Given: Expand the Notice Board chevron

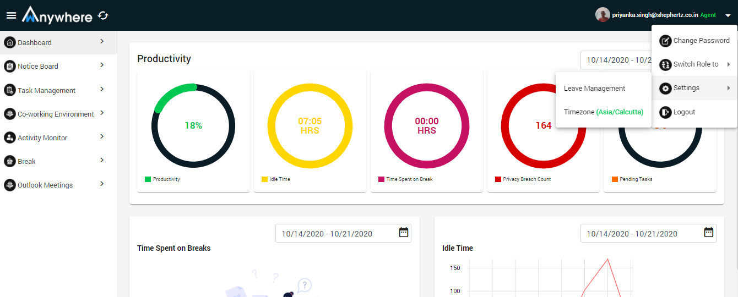Looking at the screenshot, I should [x=102, y=65].
